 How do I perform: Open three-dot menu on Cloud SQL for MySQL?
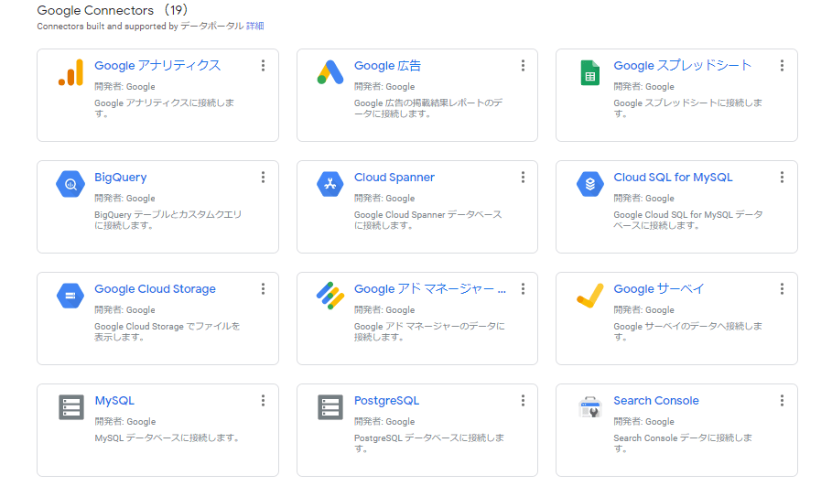783,178
